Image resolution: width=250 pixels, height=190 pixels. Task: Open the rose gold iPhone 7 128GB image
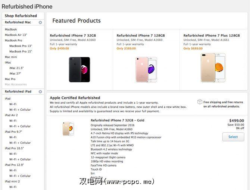[x=146, y=70]
